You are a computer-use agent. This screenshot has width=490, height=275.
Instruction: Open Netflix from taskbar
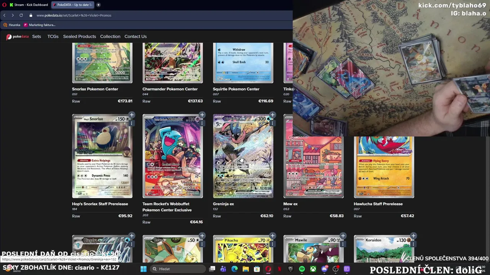(x=279, y=269)
